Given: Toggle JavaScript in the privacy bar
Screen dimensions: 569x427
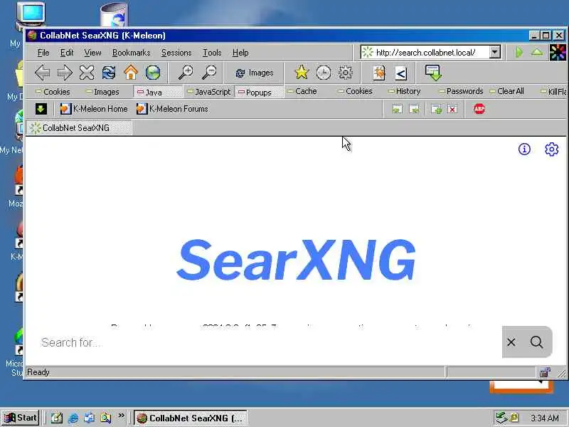Looking at the screenshot, I should pos(208,92).
